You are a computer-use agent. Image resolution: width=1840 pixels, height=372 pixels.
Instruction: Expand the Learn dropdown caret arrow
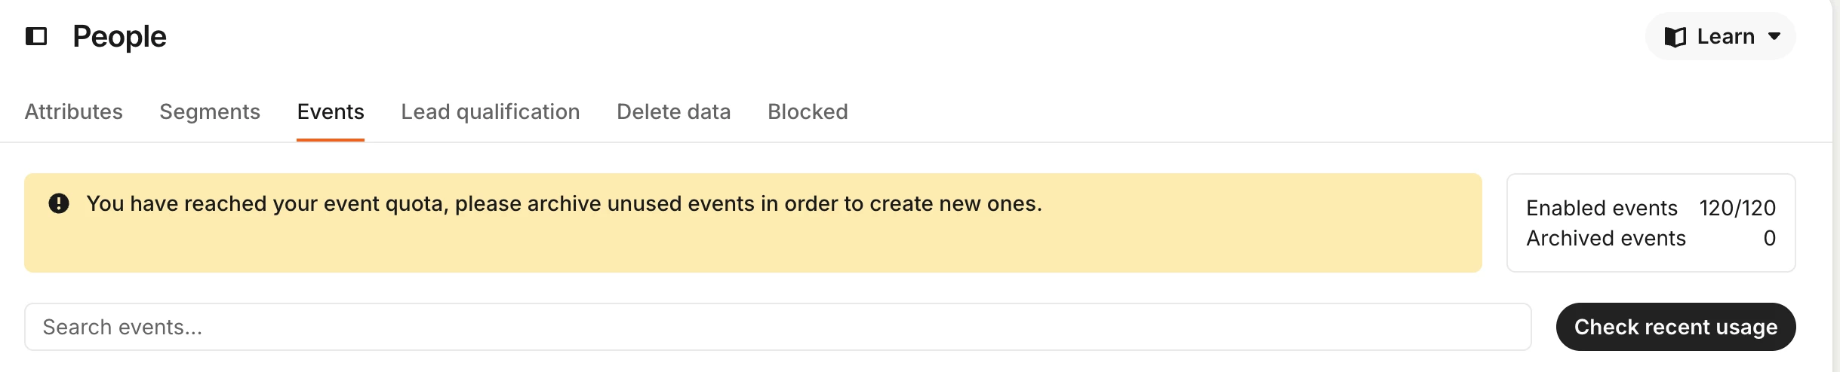tap(1774, 36)
